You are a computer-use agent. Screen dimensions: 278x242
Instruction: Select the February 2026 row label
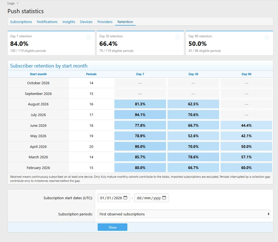click(38, 168)
